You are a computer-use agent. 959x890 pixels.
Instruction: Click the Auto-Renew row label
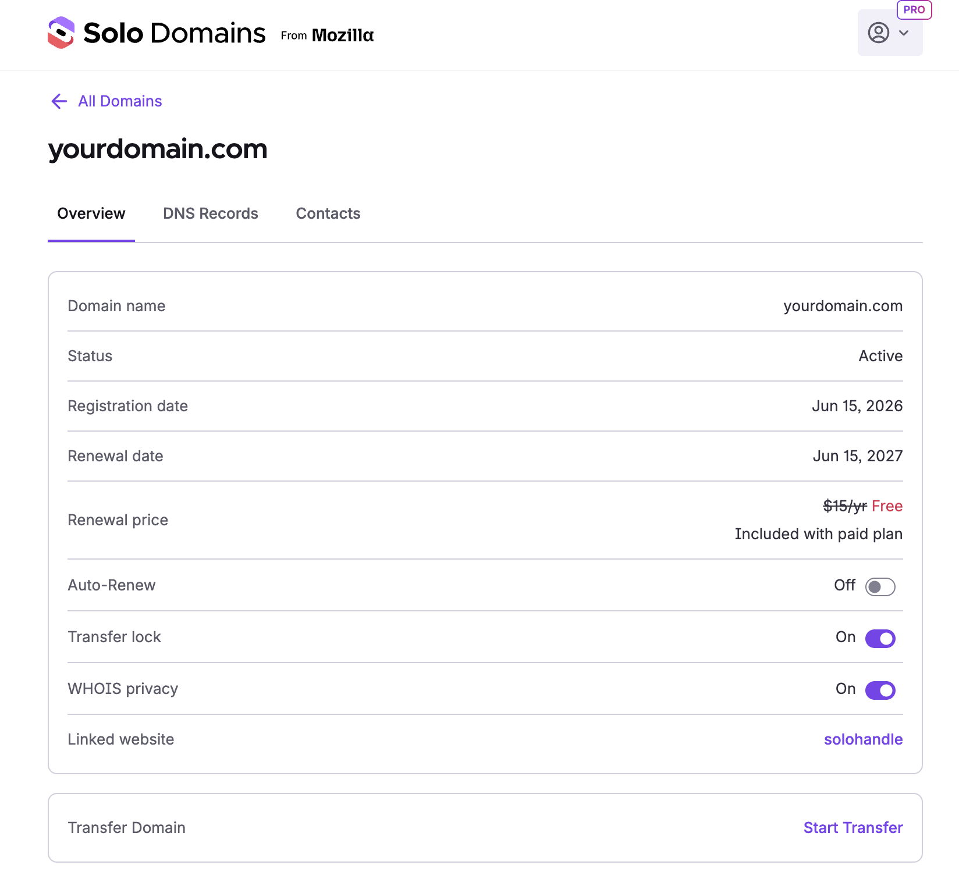point(111,585)
